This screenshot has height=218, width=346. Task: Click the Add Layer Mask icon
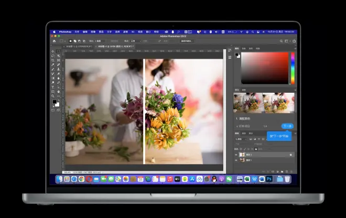tap(273, 171)
